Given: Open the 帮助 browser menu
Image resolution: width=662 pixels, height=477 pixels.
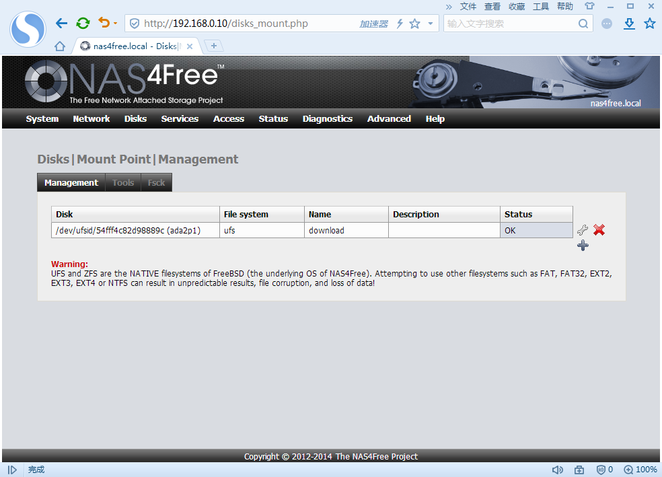Looking at the screenshot, I should coord(565,6).
